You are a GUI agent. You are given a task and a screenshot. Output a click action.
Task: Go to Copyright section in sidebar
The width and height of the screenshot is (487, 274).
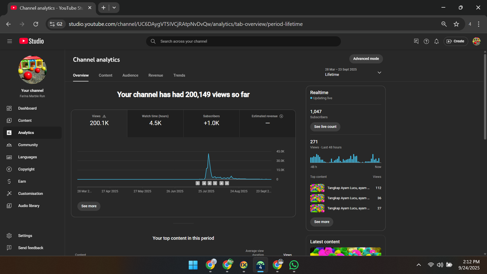pos(26,169)
